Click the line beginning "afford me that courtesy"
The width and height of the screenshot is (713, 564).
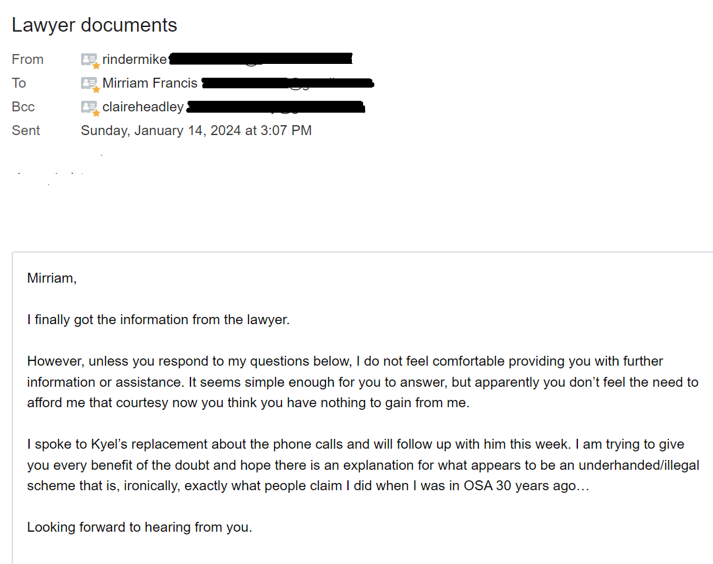tap(248, 403)
